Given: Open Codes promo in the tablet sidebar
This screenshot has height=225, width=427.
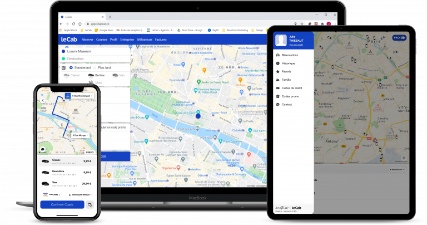Looking at the screenshot, I should click(x=293, y=96).
